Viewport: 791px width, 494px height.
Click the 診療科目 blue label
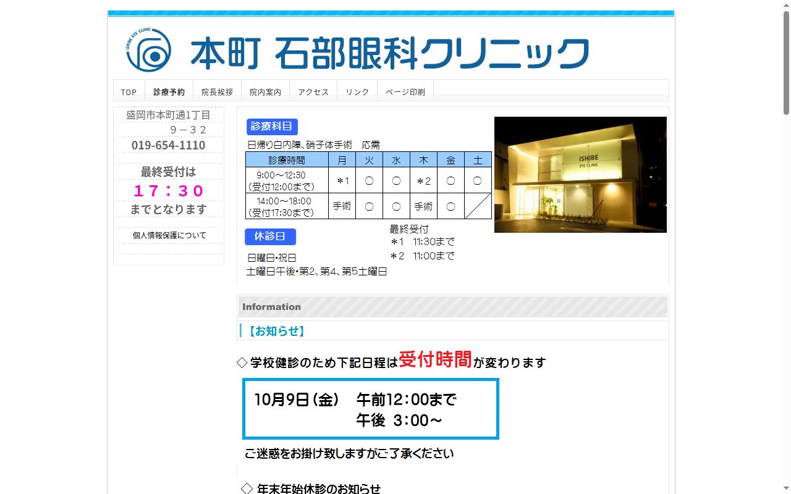[x=272, y=127]
